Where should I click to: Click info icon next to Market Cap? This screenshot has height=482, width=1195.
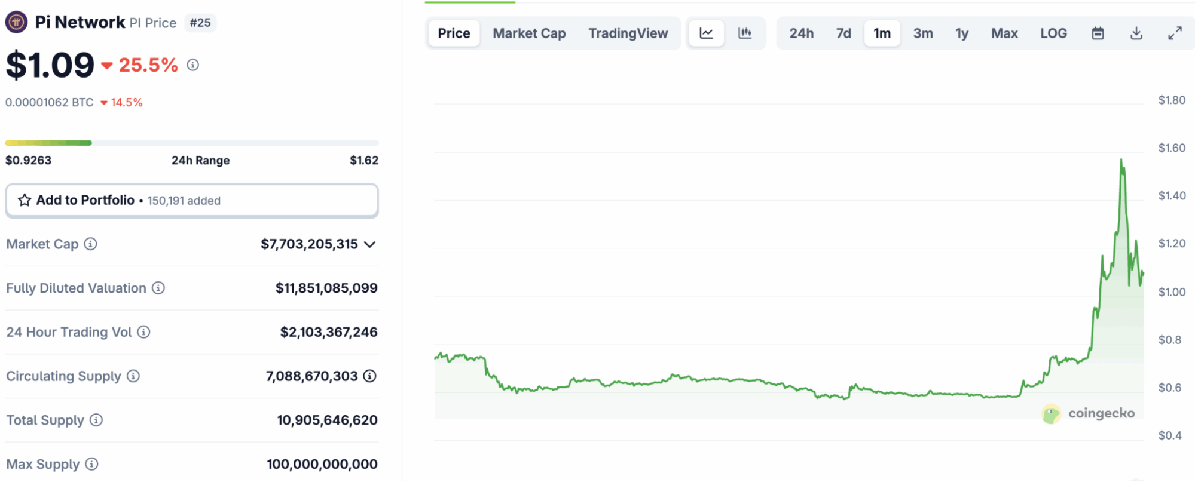(90, 244)
